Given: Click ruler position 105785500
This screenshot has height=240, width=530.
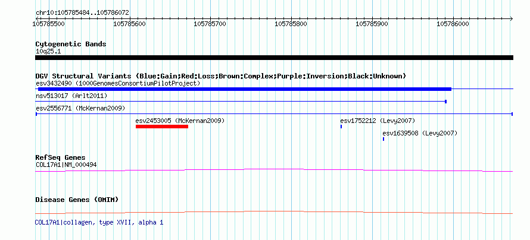Looking at the screenshot, I should pyautogui.click(x=49, y=24).
